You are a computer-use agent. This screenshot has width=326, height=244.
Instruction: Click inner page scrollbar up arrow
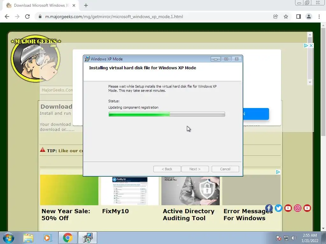pyautogui.click(x=310, y=34)
